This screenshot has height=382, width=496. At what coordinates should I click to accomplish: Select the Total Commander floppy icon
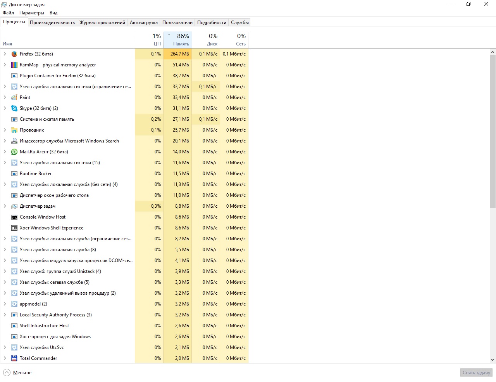click(x=14, y=358)
